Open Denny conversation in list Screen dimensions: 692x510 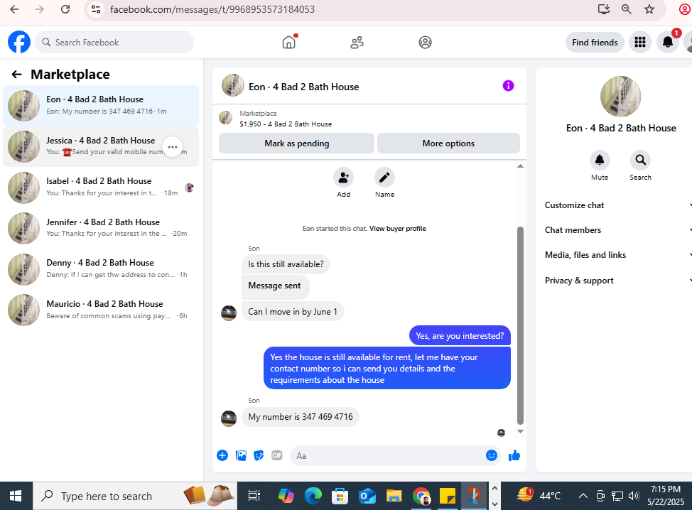pos(101,269)
